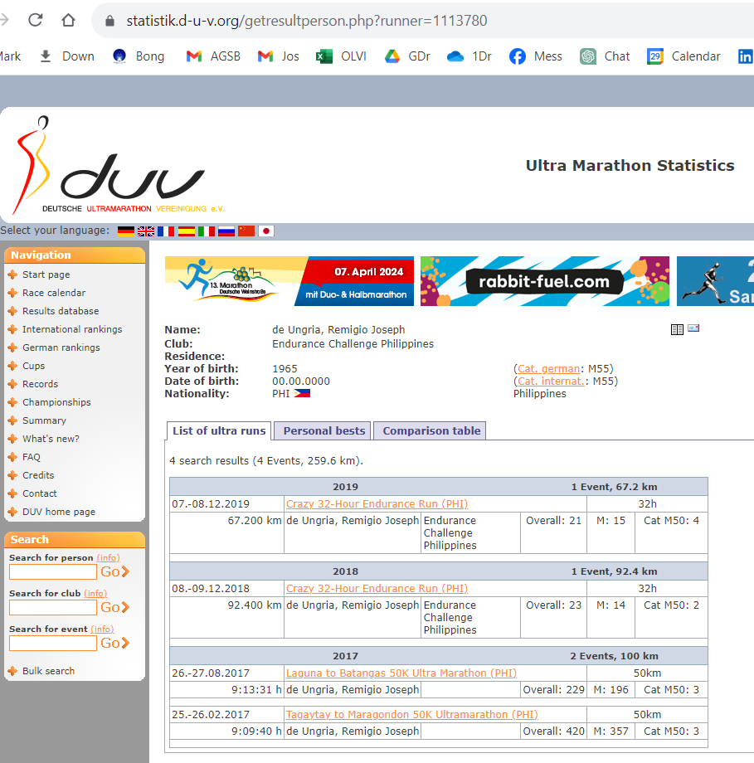
Task: Click the envelope email icon near profile
Action: (693, 328)
